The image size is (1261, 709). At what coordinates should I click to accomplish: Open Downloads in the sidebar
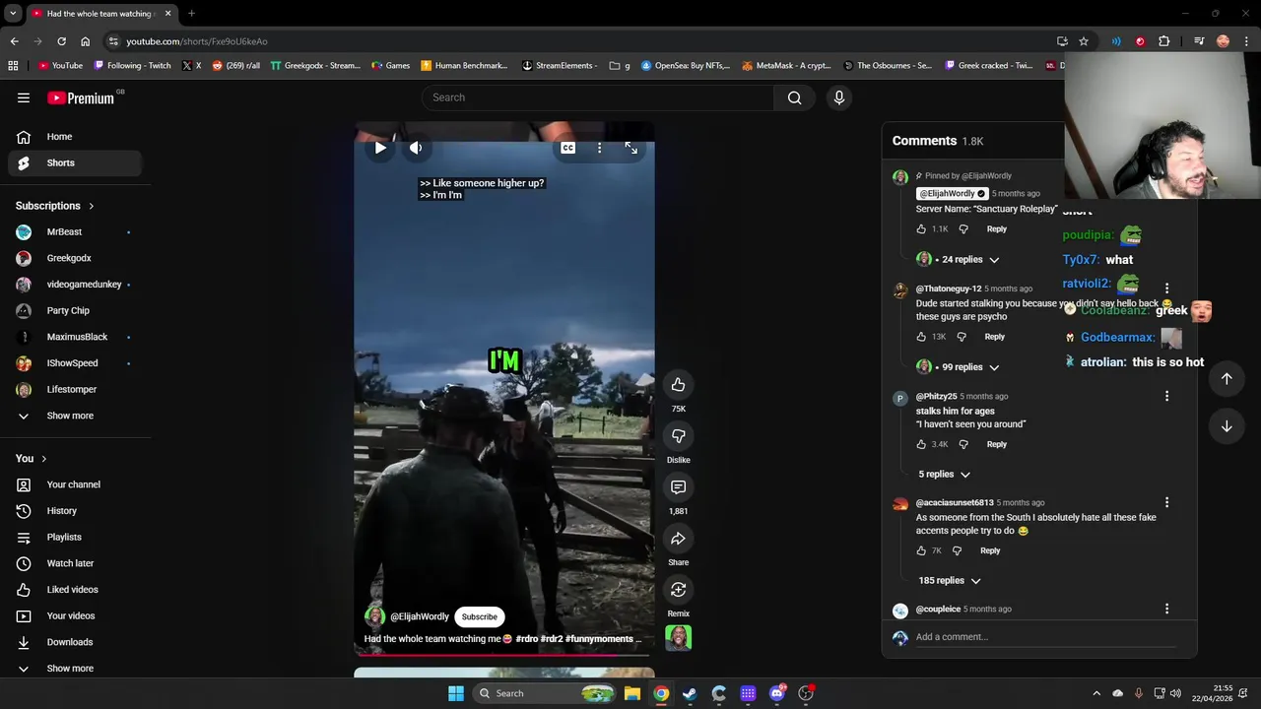(75, 642)
